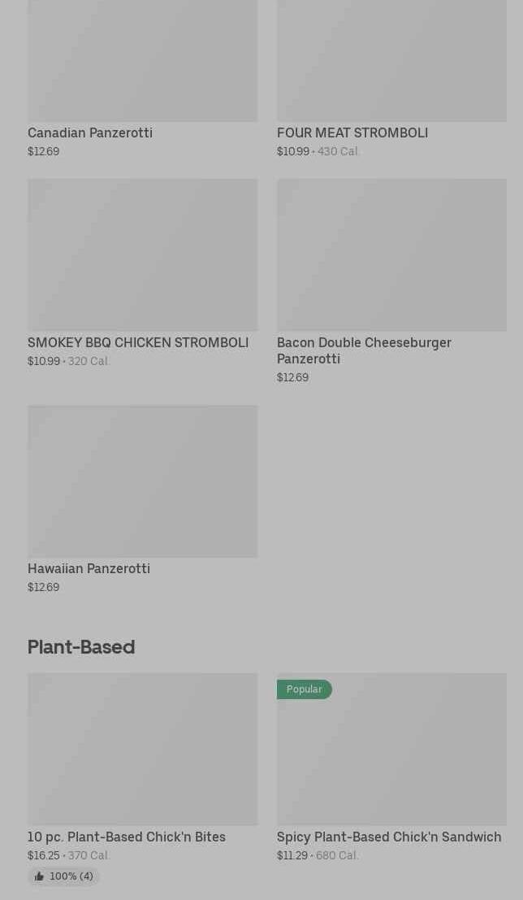
Task: Select the Bacon Double Cheeseburger Panzerotti image
Action: [x=391, y=254]
